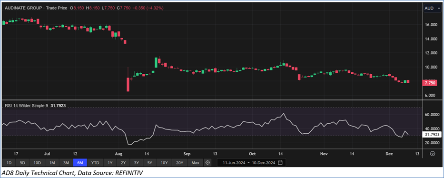Select the 1D time range
This screenshot has width=444, height=178.
click(9, 163)
